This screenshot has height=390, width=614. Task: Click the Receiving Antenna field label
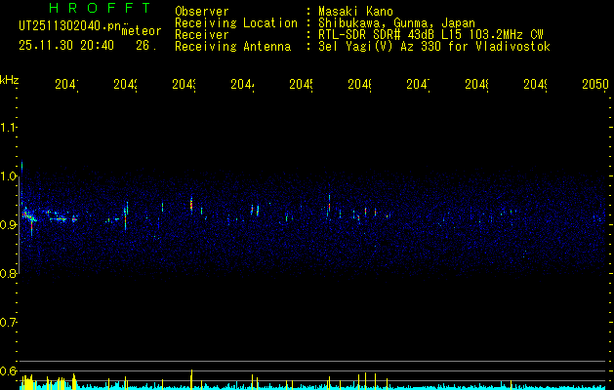pos(232,47)
